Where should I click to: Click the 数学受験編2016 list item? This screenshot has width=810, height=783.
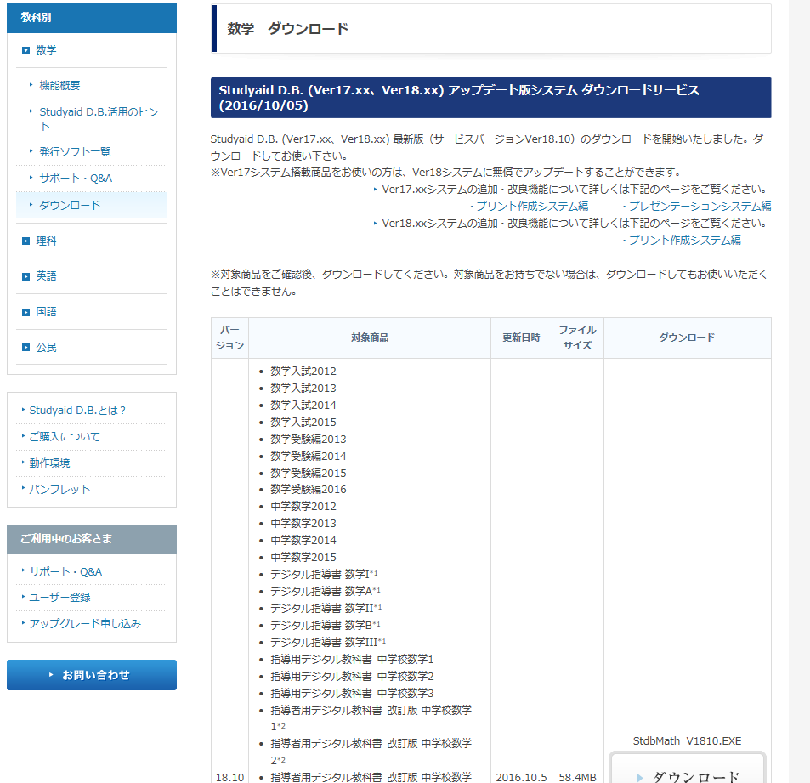pos(309,490)
